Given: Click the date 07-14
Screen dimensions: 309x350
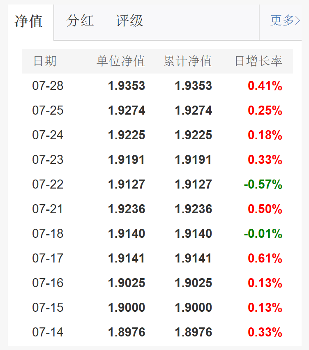Looking at the screenshot, I should (48, 332).
